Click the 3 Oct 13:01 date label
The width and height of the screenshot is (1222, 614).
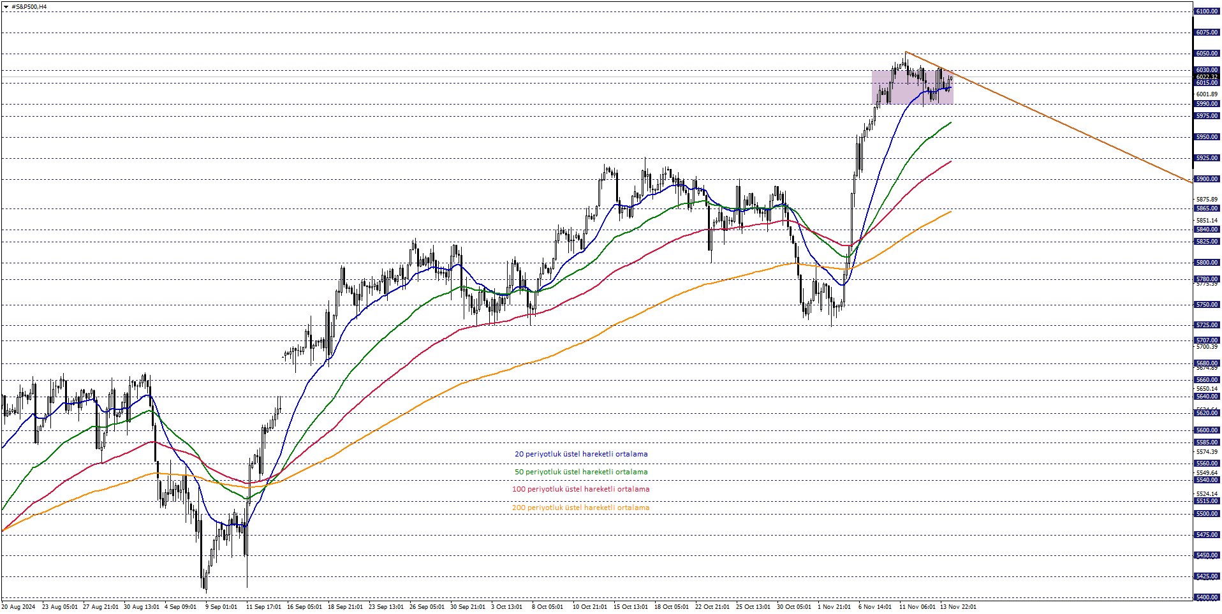(x=507, y=607)
